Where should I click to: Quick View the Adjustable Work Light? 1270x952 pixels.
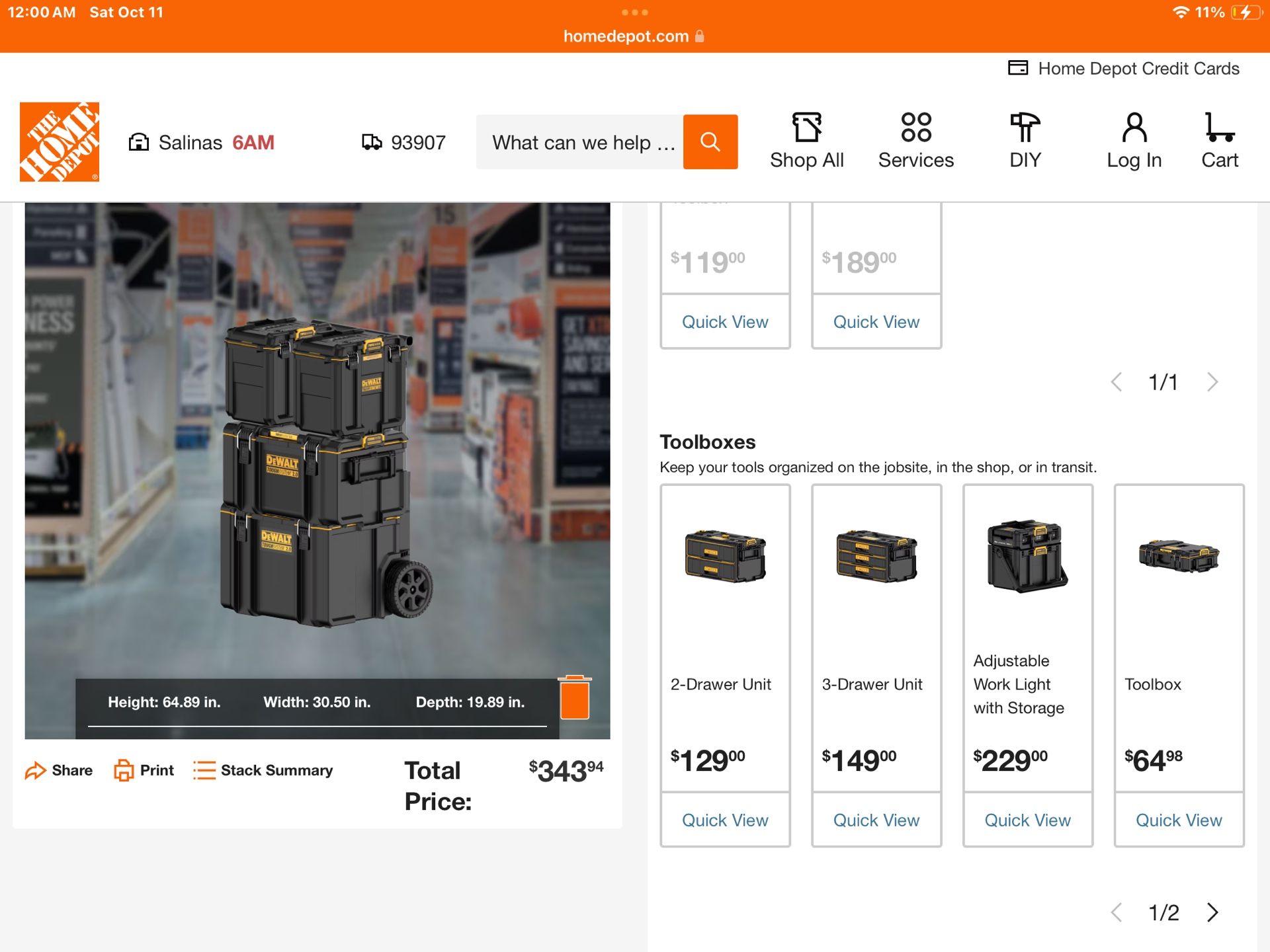click(1027, 820)
